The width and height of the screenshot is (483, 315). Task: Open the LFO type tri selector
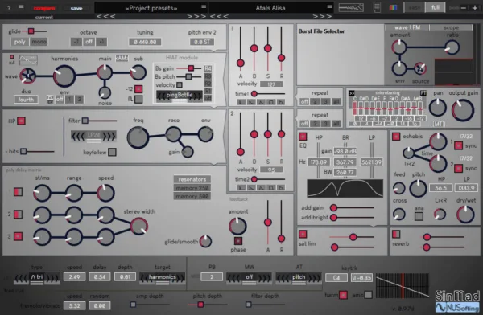pos(37,277)
